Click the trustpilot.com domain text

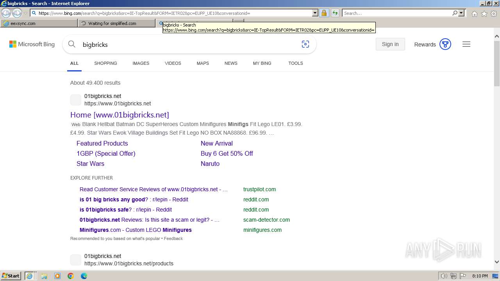coord(259,189)
